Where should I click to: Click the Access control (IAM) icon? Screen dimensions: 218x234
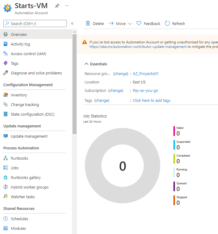coord(6,54)
